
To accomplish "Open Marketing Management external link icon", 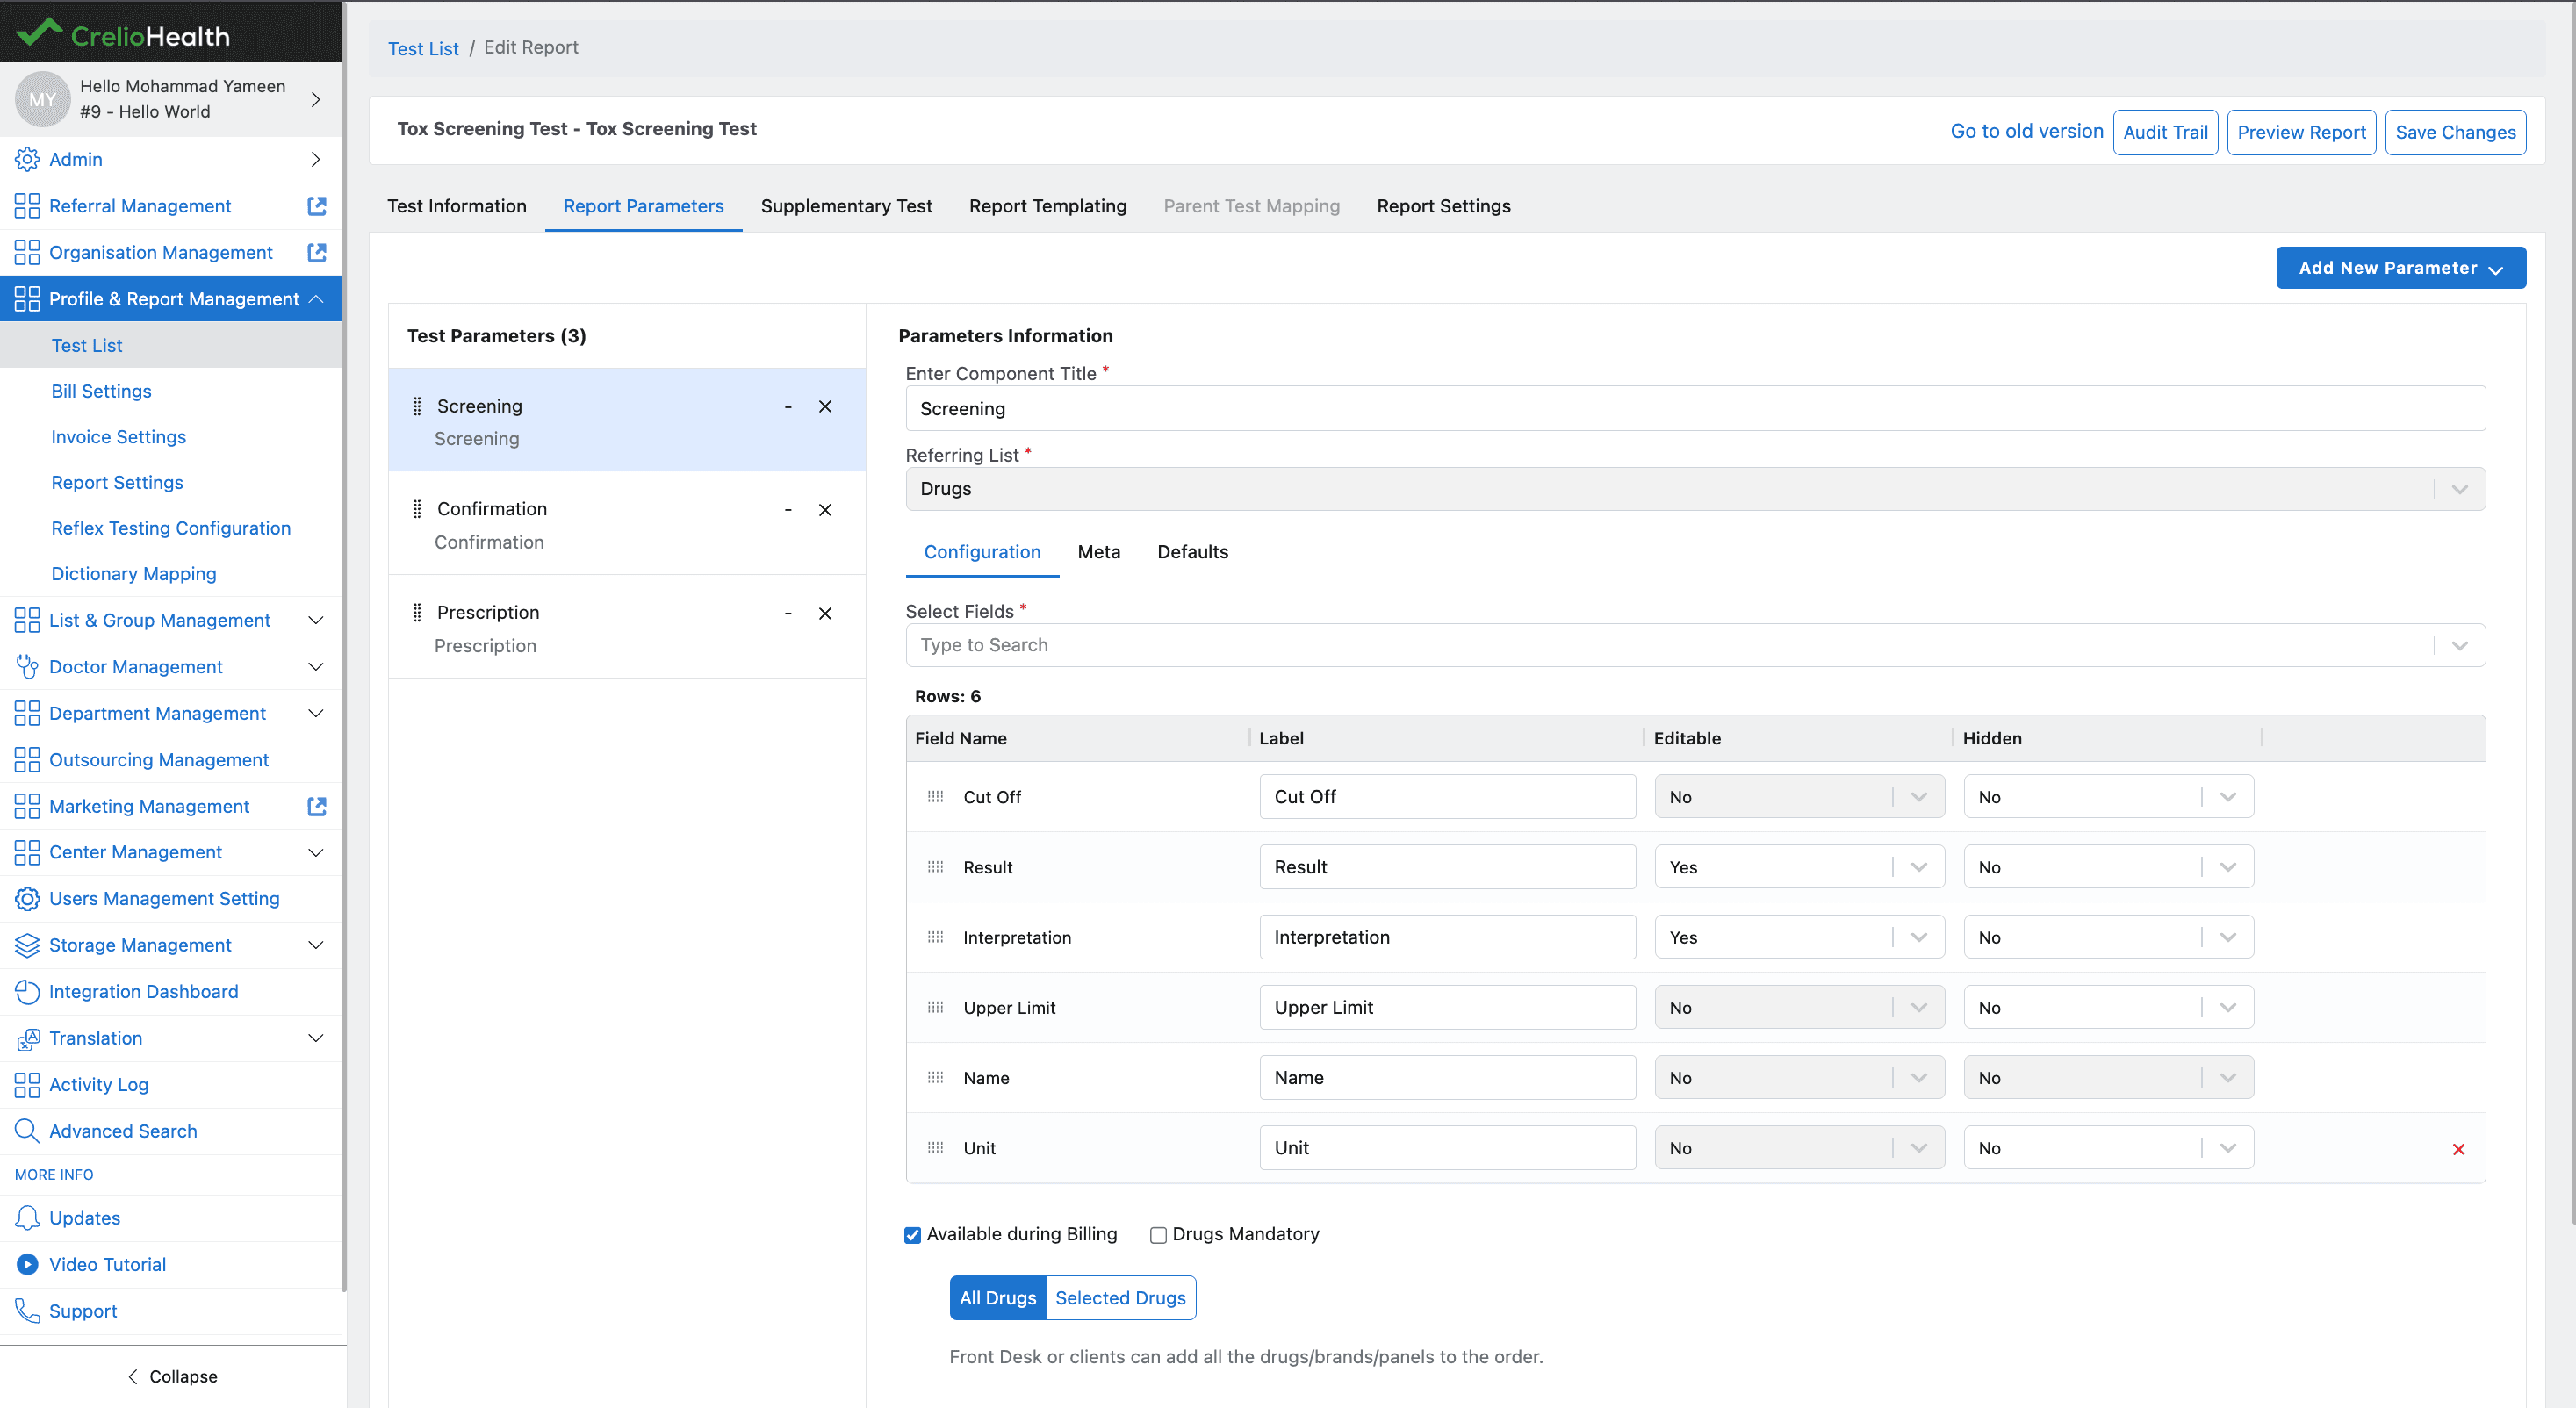I will (x=317, y=806).
